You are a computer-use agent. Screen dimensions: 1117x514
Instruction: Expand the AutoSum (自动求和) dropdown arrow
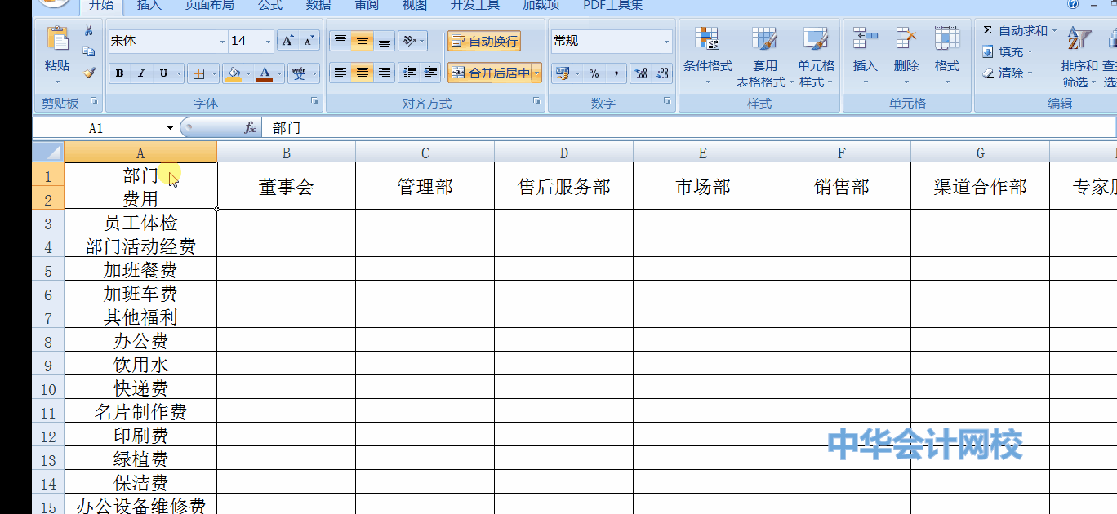pyautogui.click(x=1054, y=31)
